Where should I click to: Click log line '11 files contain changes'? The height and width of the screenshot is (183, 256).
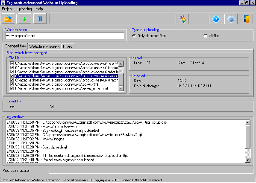point(67,156)
